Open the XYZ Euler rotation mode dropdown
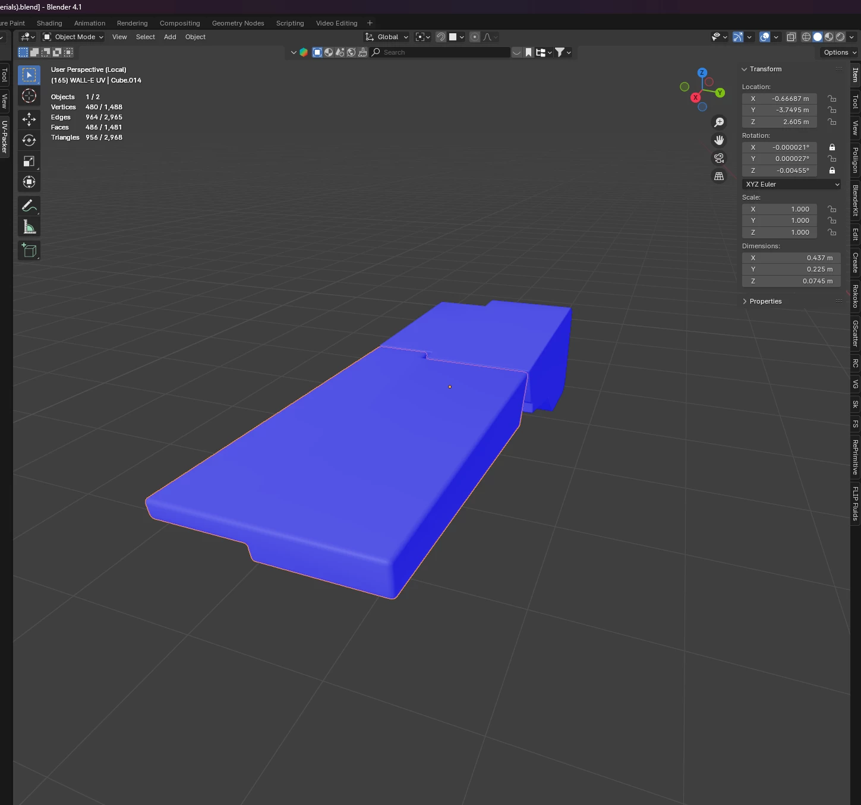 791,184
